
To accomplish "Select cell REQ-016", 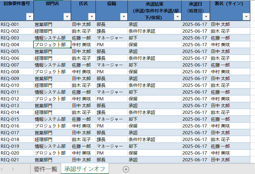I will click(x=17, y=126).
